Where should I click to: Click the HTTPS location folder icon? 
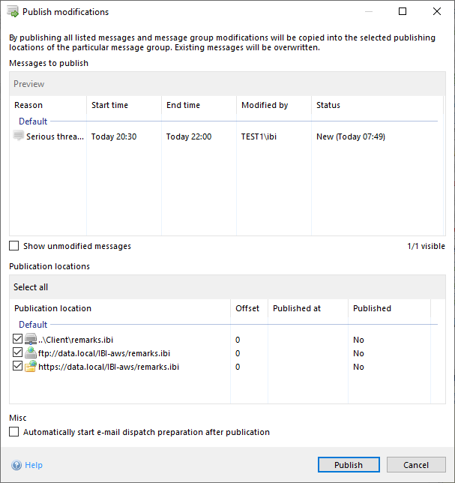[31, 367]
